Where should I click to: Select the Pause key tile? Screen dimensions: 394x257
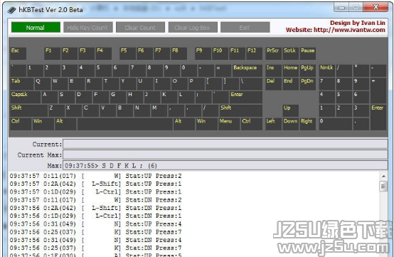coord(307,53)
